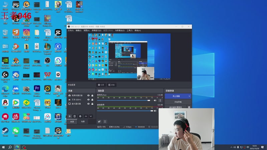Open the Tools menu in OBS
The image size is (267, 150).
pos(129,30)
